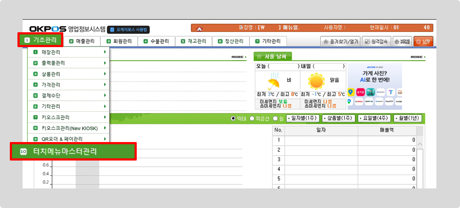460x208 pixels.
Task: Select the 막대 bar chart radio button
Action: point(233,118)
